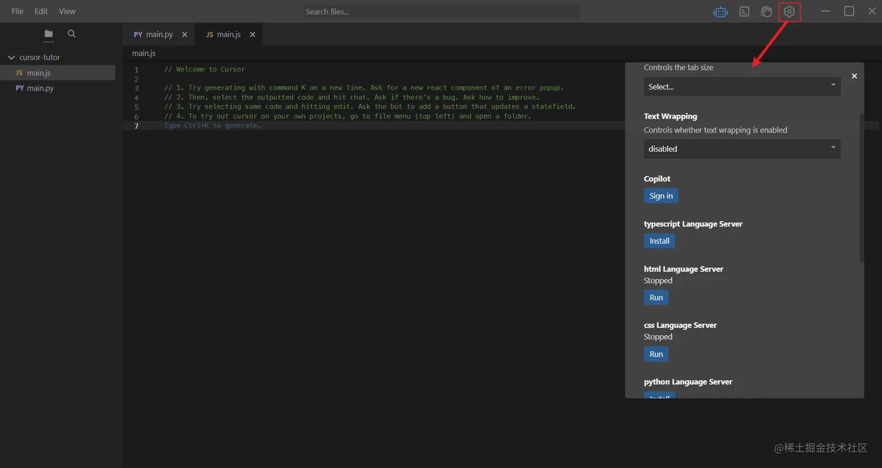This screenshot has width=882, height=468.
Task: Open the AI chat robot icon
Action: pyautogui.click(x=720, y=12)
